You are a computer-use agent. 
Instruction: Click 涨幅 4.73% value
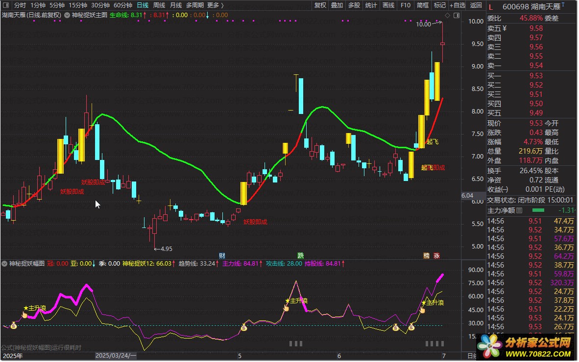coord(533,142)
